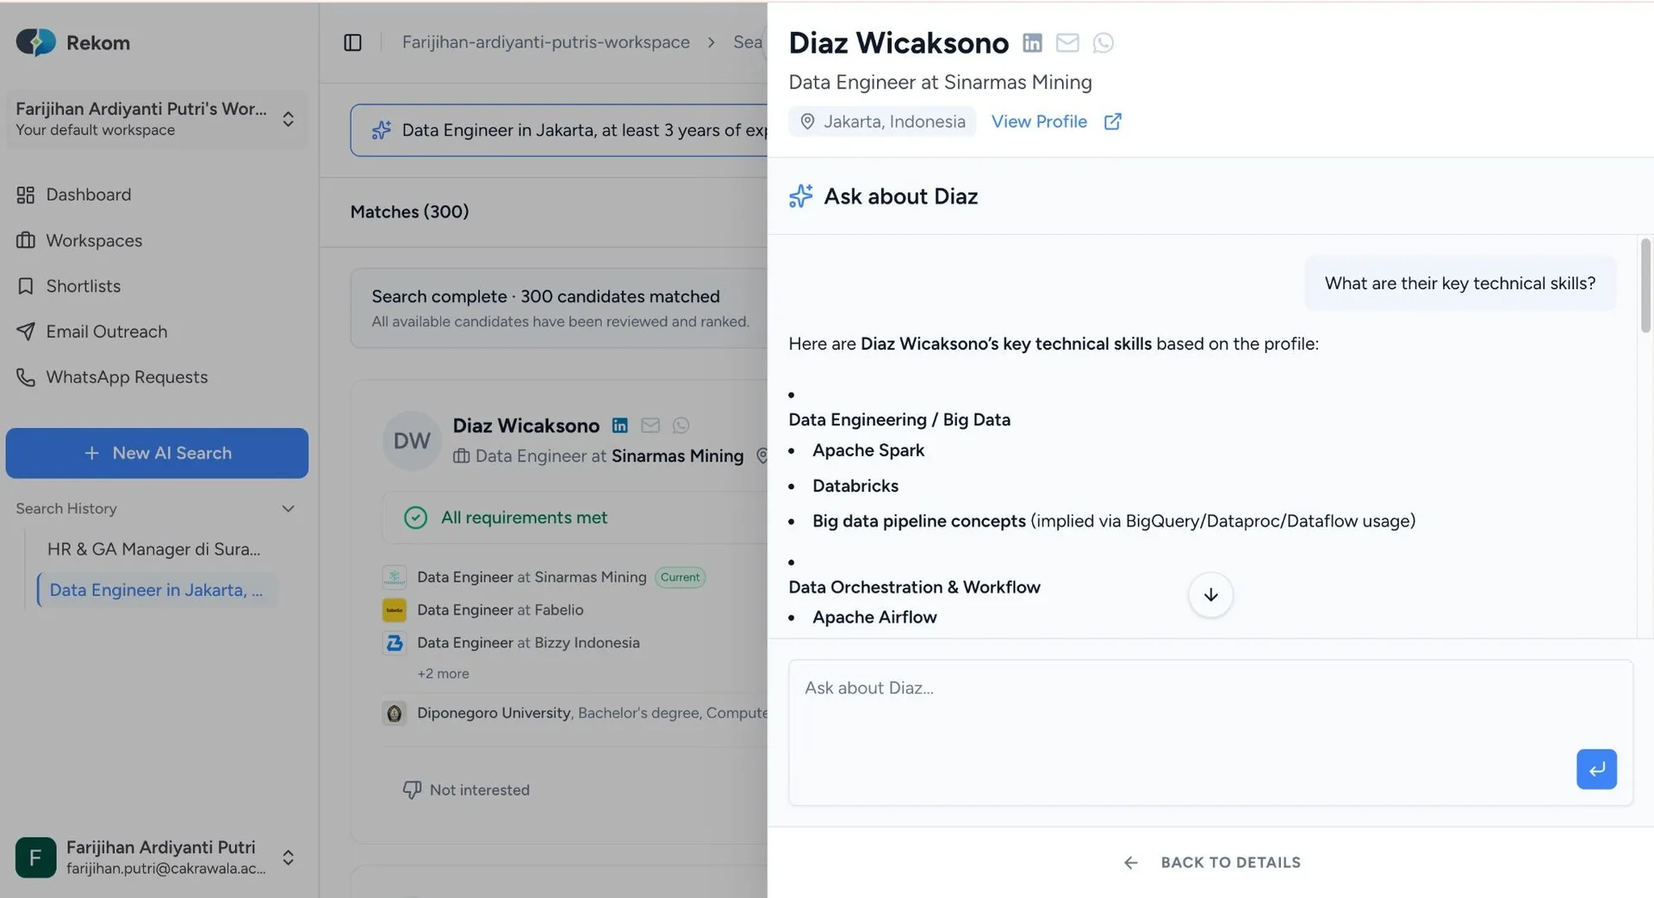The width and height of the screenshot is (1654, 898).
Task: Click the chat panel vertical scrollbar
Action: tap(1645, 286)
